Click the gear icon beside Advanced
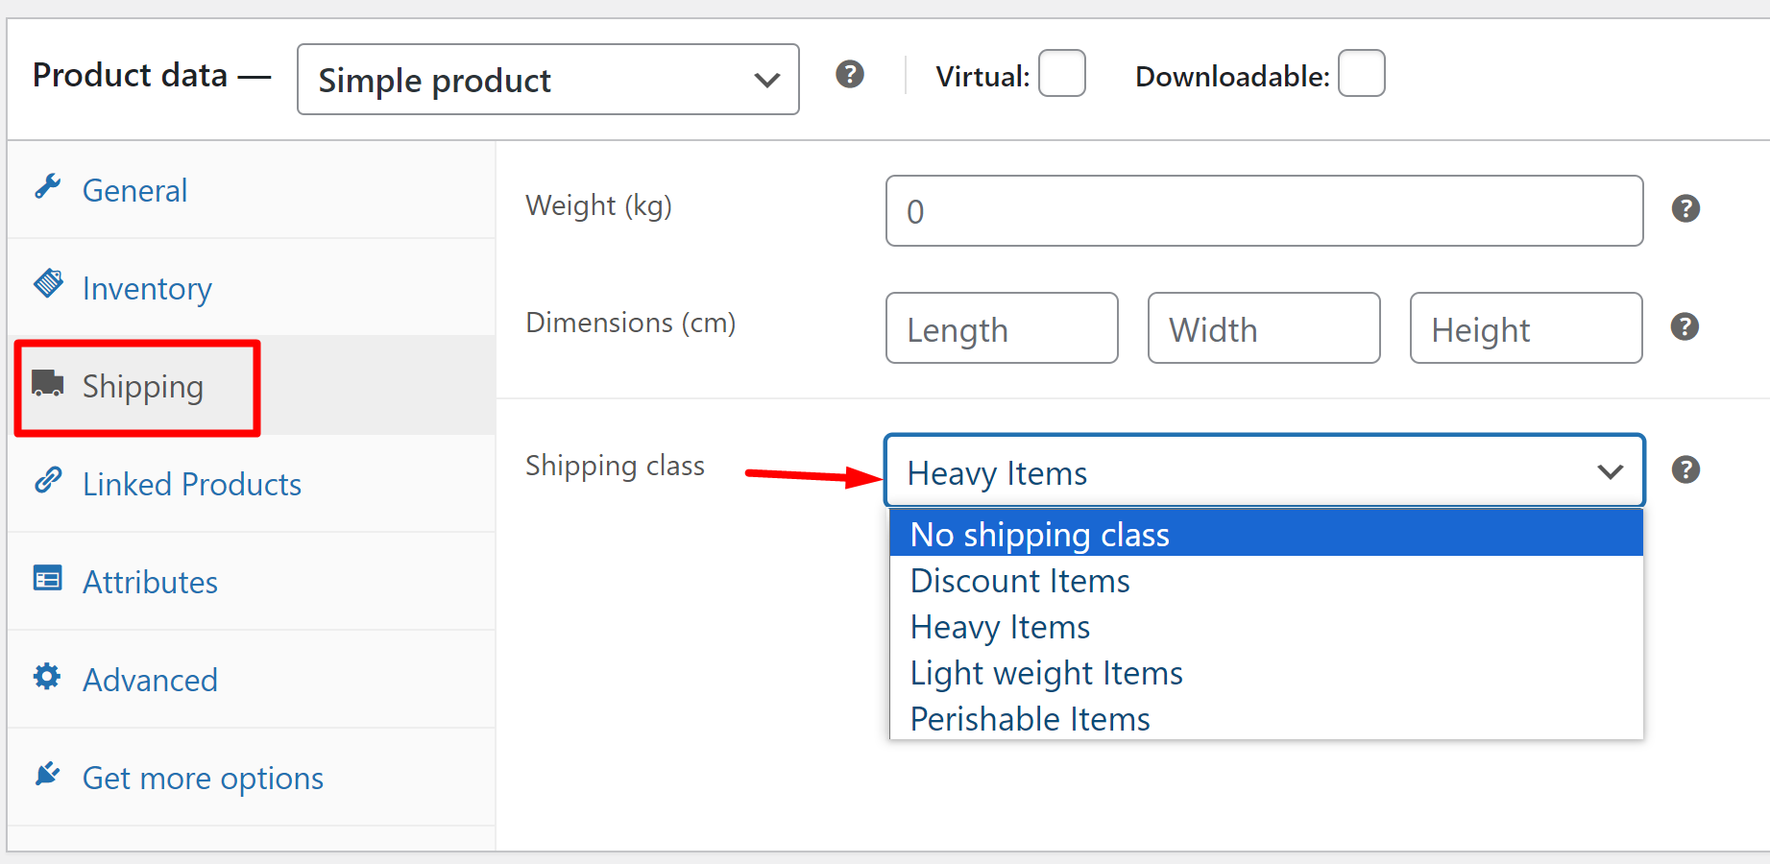The image size is (1770, 864). (x=48, y=677)
